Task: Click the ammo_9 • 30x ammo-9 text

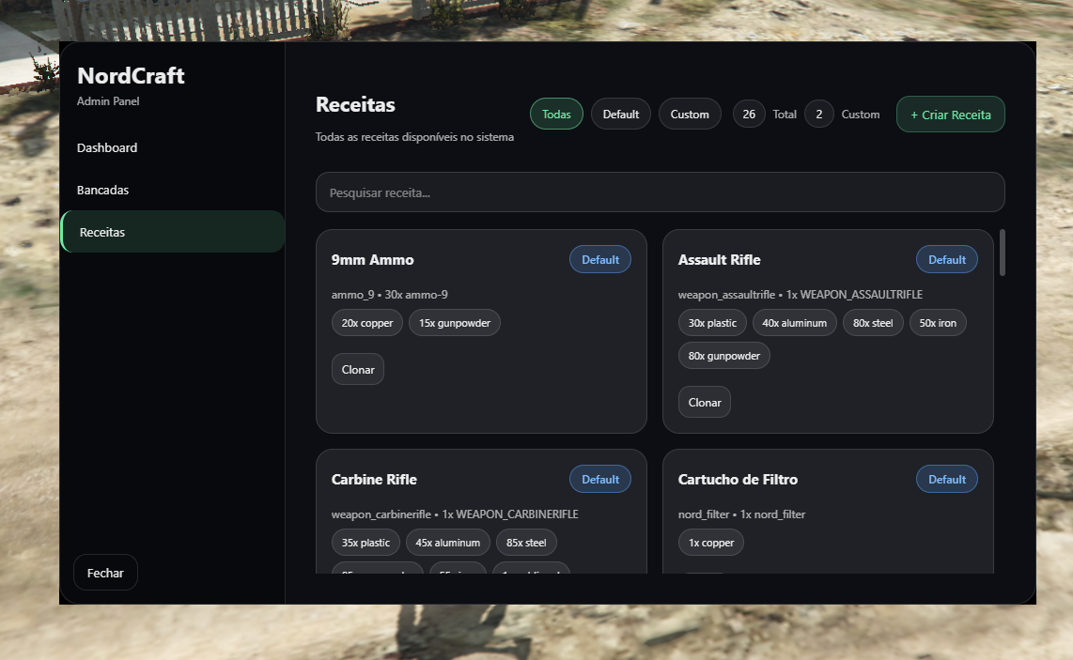Action: (389, 295)
